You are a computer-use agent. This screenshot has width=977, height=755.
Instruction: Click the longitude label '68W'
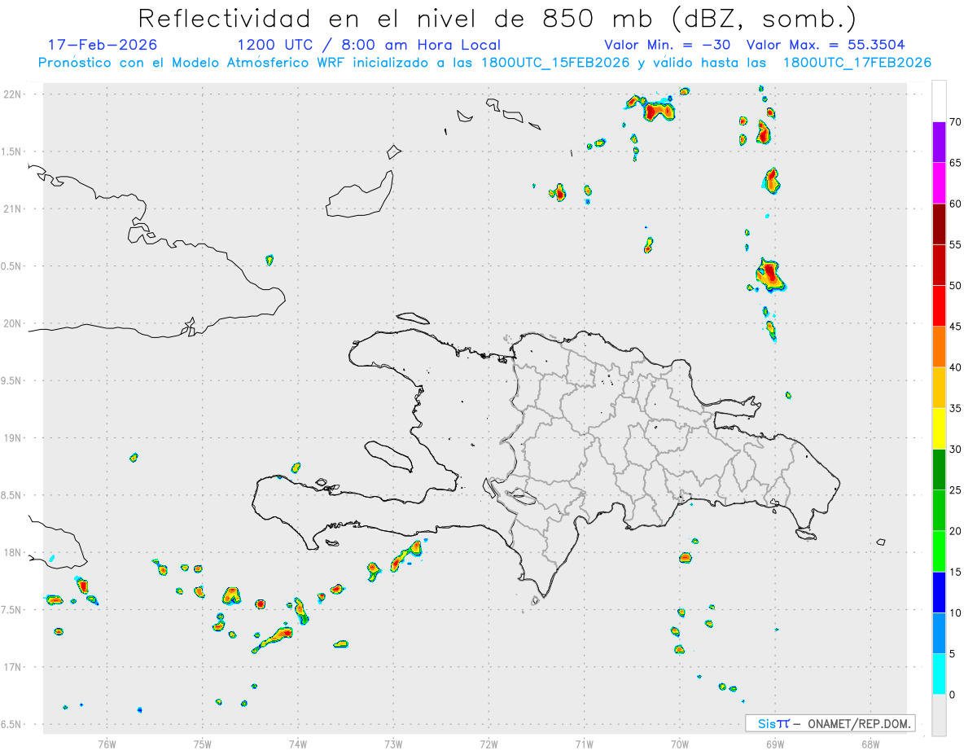pos(870,743)
